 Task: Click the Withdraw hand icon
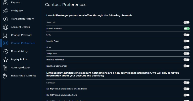pyautogui.click(x=6, y=11)
